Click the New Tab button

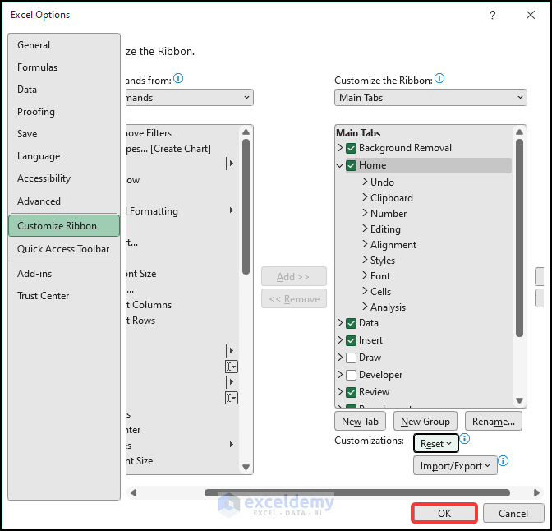coord(360,422)
